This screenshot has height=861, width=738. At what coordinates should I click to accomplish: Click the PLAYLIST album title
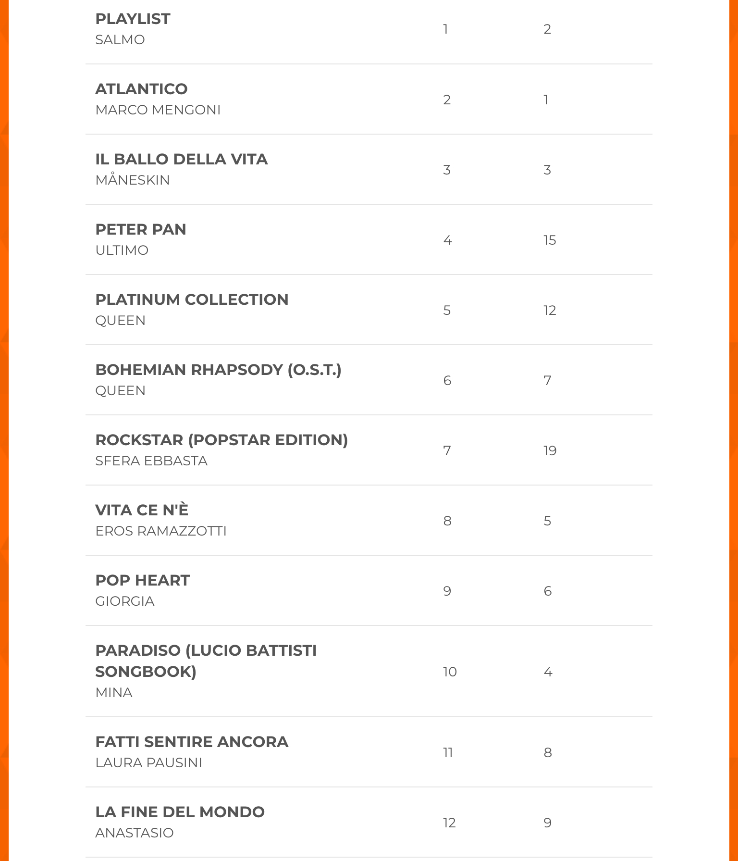[x=133, y=19]
